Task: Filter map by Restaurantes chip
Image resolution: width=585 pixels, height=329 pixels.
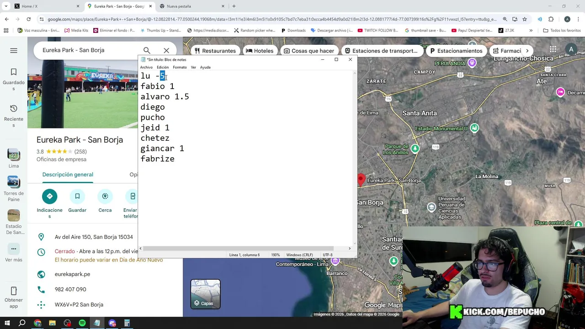Action: [215, 51]
